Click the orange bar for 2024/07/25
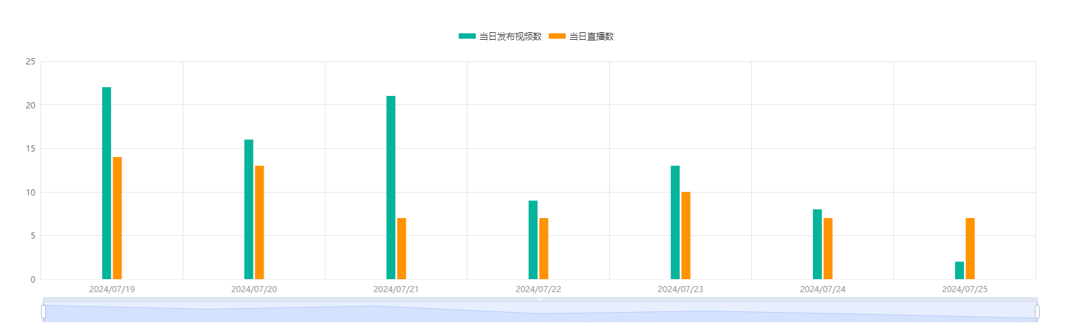This screenshot has height=334, width=1065. click(x=970, y=248)
